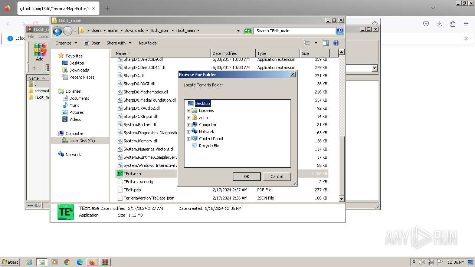Select Music library
This screenshot has width=475, height=267.
(x=74, y=105)
